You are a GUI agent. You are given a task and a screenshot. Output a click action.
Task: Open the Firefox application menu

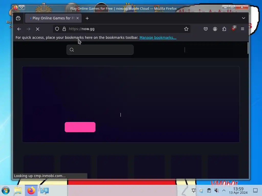tap(243, 29)
